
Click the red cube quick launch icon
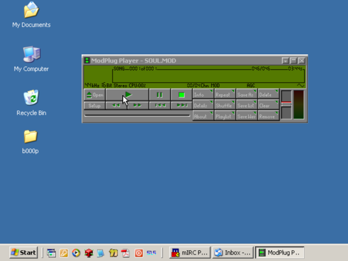coord(89,253)
